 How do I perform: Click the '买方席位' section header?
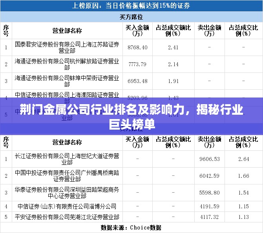[x=131, y=17]
